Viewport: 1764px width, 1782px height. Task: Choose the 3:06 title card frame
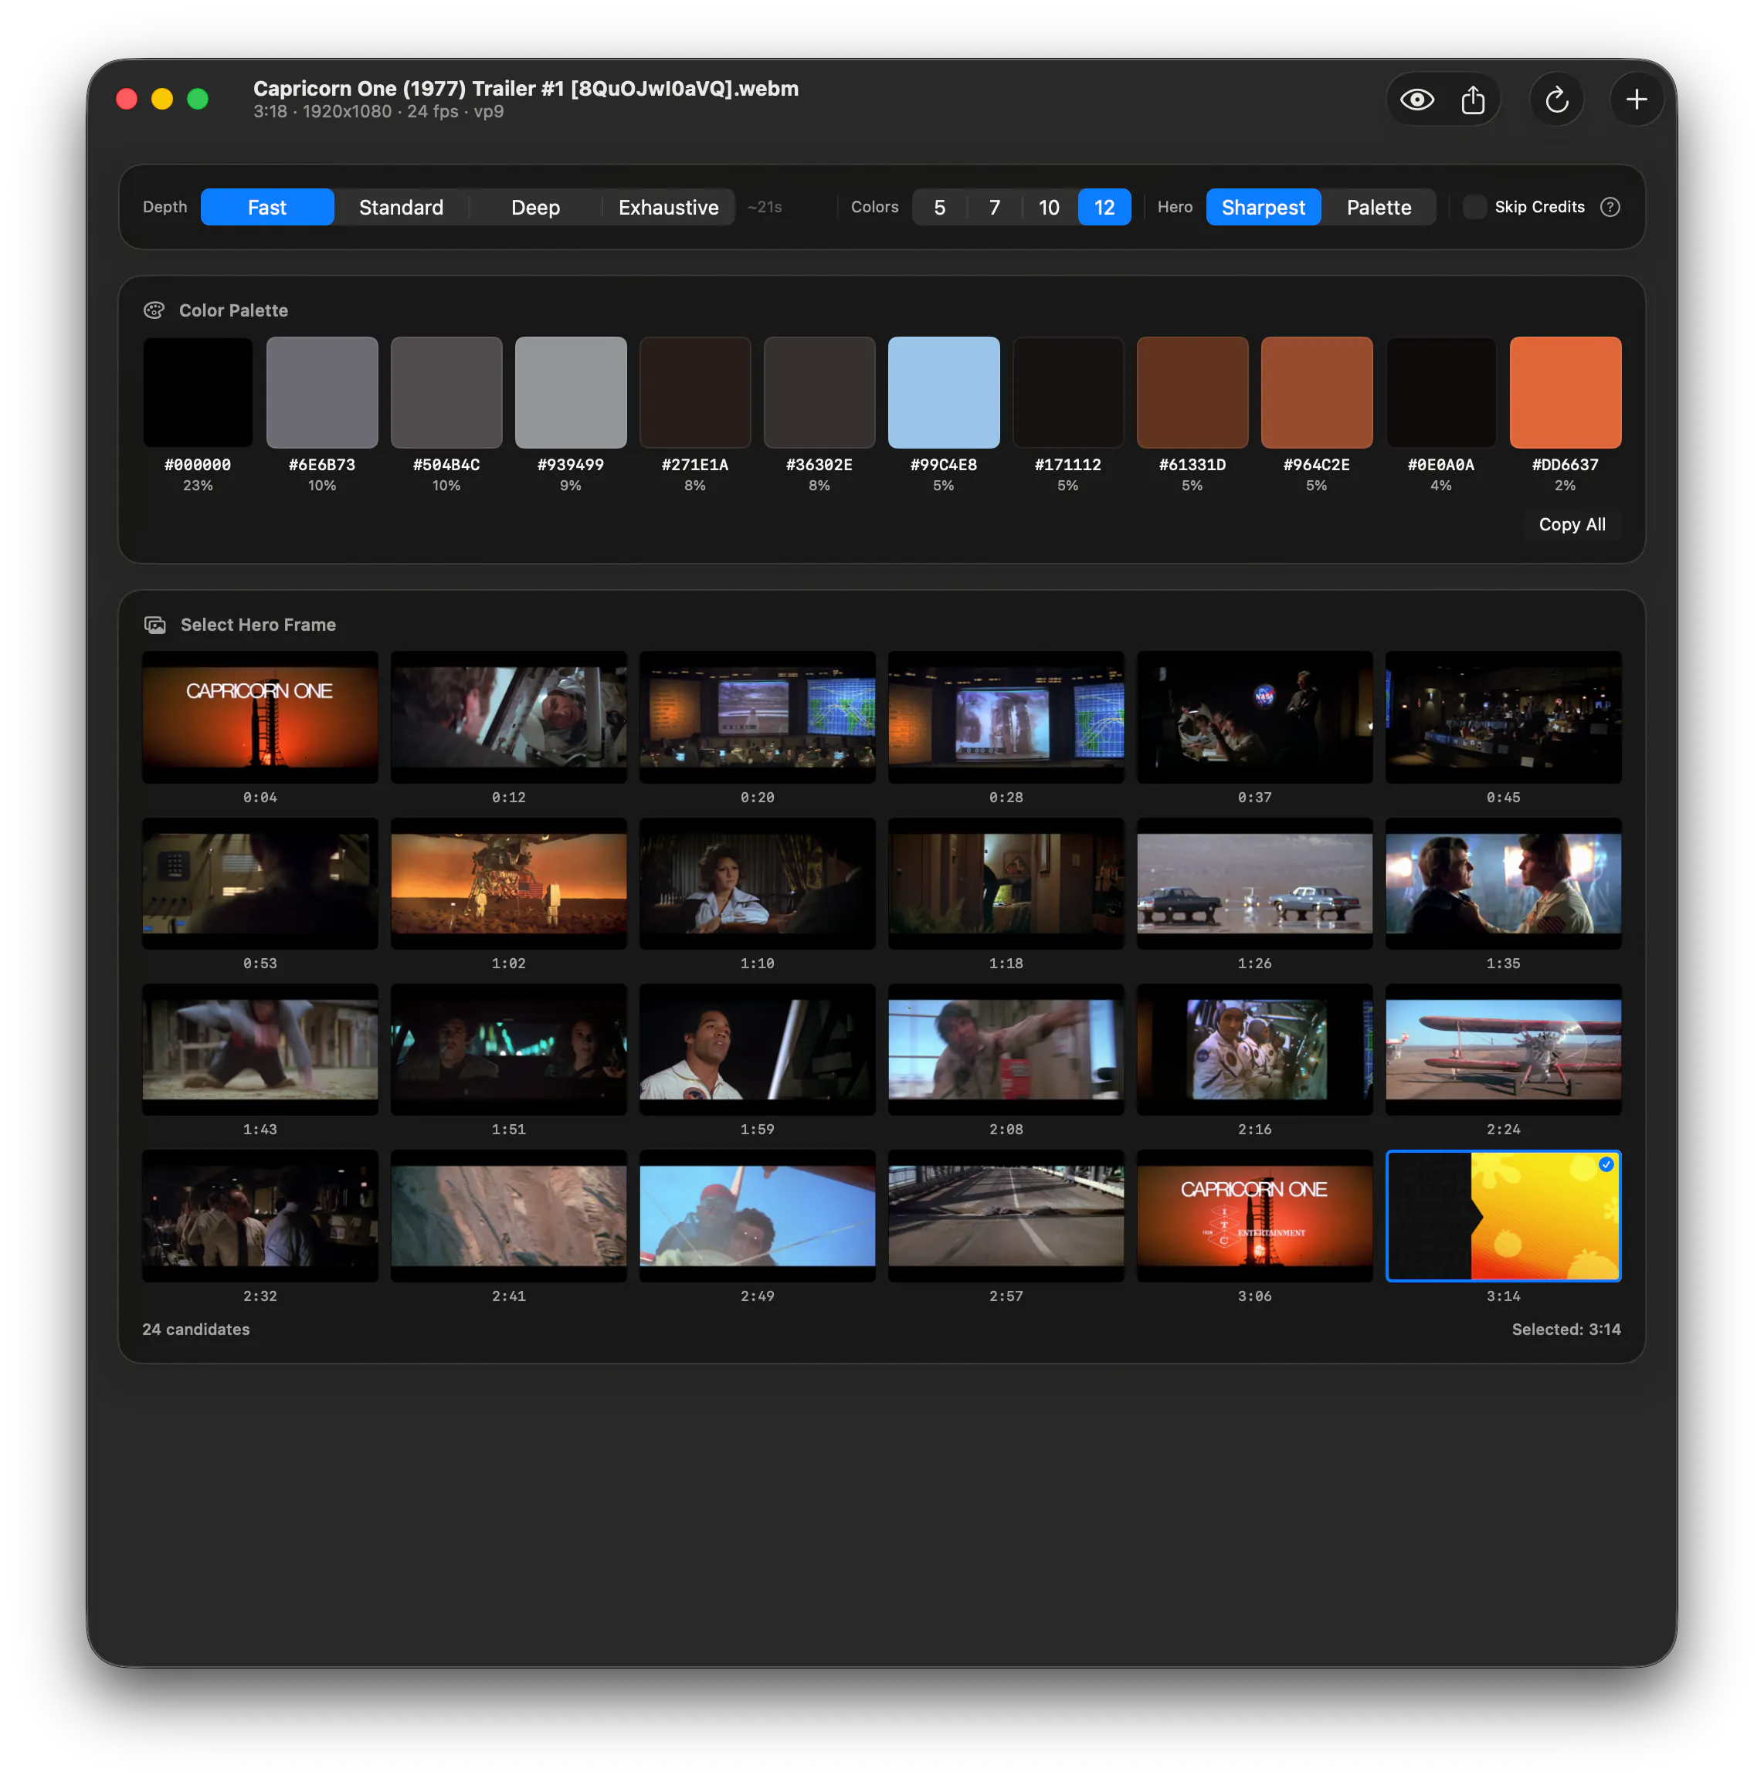click(x=1255, y=1216)
